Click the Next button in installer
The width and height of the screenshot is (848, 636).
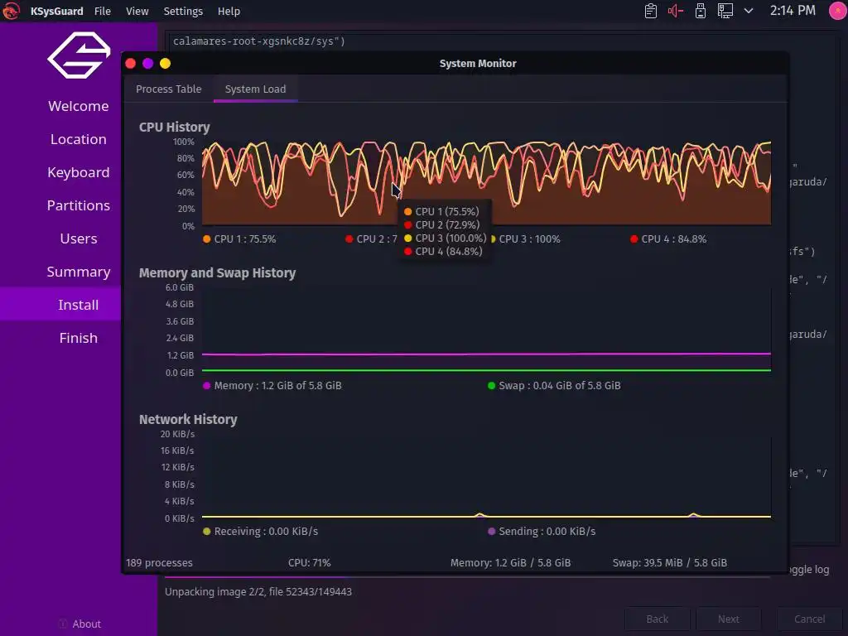click(x=729, y=619)
